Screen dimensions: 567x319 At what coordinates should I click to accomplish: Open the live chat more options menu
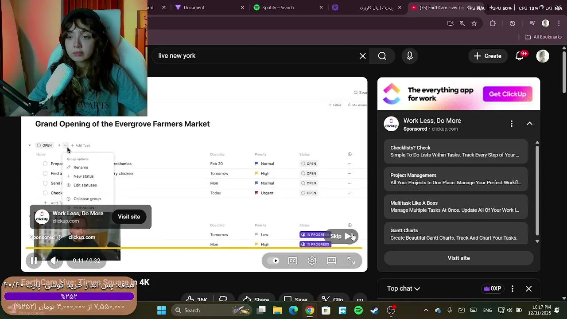click(x=513, y=288)
